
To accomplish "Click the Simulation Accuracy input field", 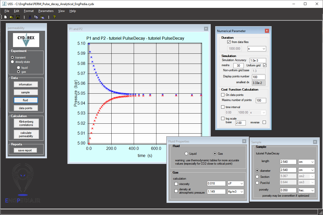I will [258, 60].
